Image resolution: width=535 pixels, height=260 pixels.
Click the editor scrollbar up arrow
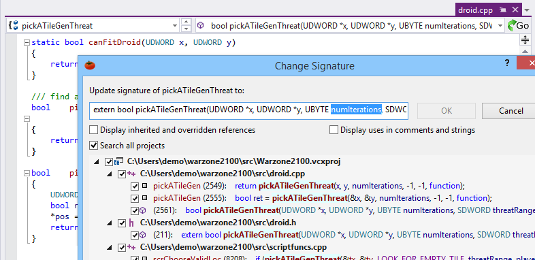tap(525, 51)
